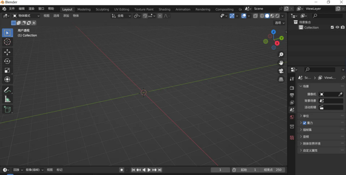Click the red X axis on the gizmo
The image size is (346, 175).
pos(277,43)
